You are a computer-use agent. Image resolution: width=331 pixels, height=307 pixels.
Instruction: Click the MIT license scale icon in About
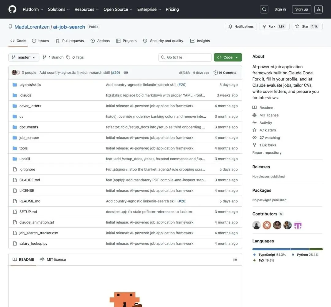tap(254, 115)
